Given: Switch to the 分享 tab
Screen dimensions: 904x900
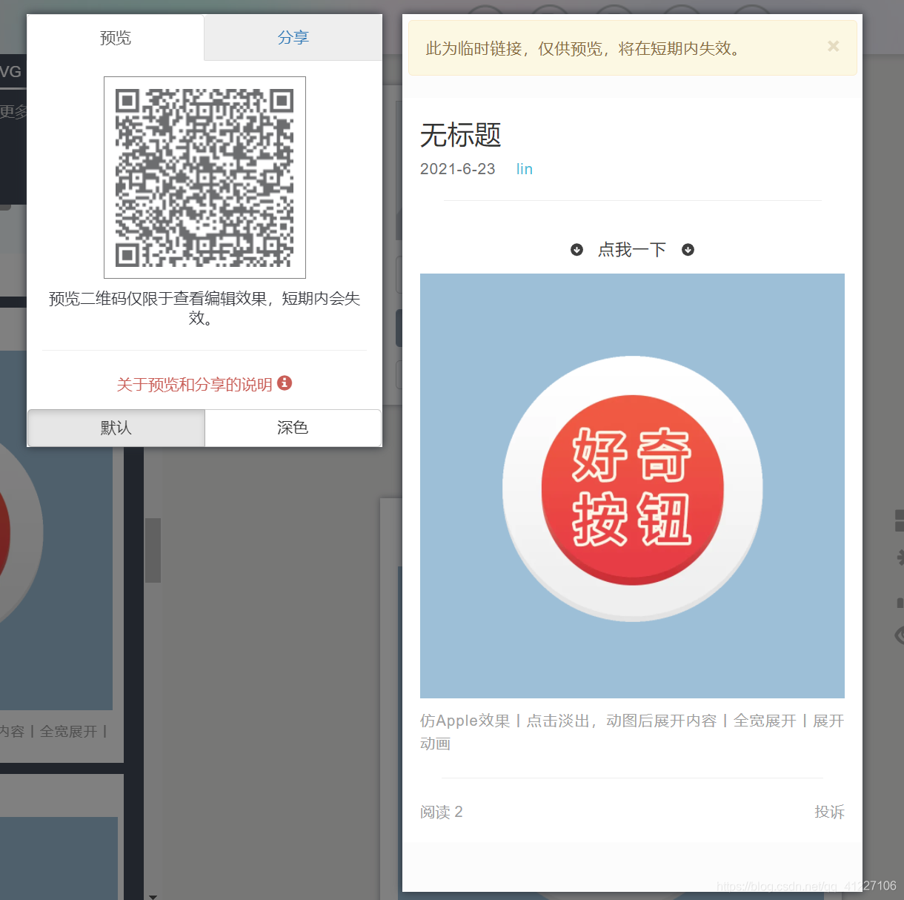Looking at the screenshot, I should [x=293, y=38].
